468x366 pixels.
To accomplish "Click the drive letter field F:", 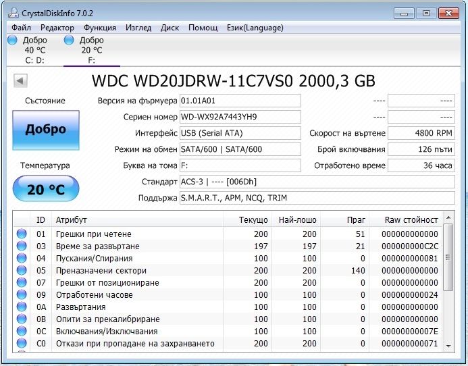I will pyautogui.click(x=240, y=165).
